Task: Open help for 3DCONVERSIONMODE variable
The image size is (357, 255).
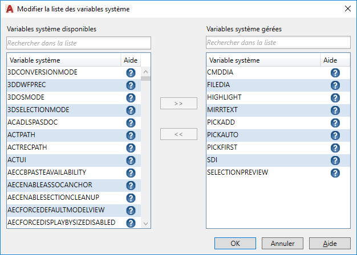Action: (130, 73)
